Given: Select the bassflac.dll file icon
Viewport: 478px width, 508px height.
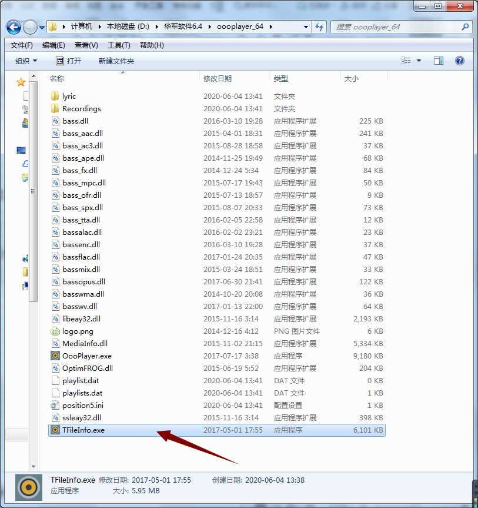Looking at the screenshot, I should point(55,257).
